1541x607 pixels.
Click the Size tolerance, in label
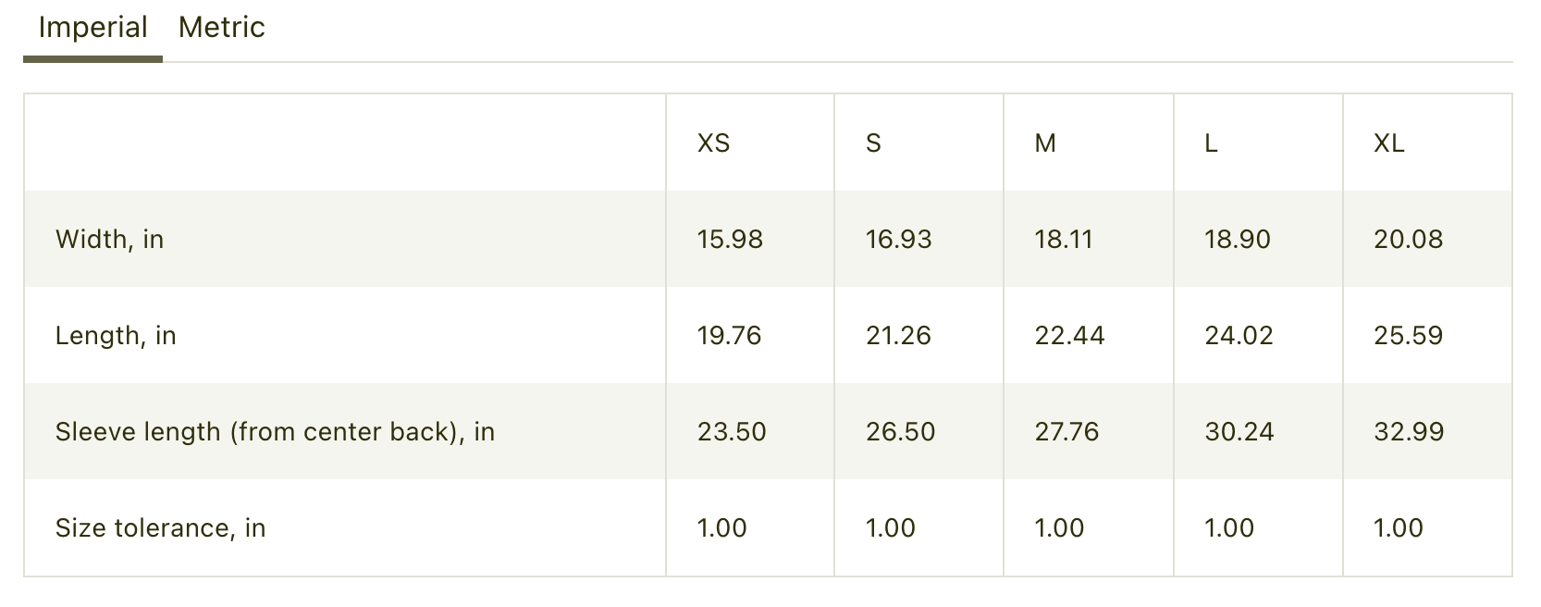pyautogui.click(x=160, y=528)
